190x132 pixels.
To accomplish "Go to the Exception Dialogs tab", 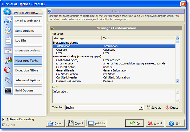I will (x=28, y=51).
